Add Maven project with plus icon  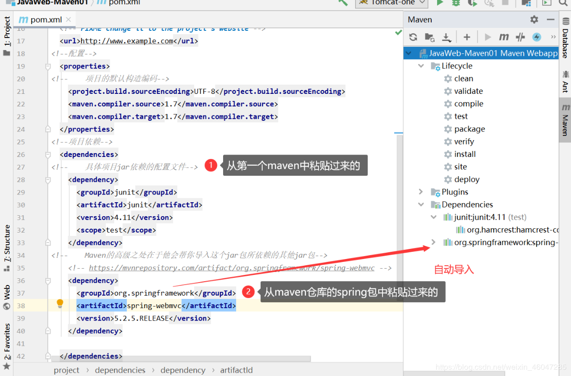tap(467, 37)
